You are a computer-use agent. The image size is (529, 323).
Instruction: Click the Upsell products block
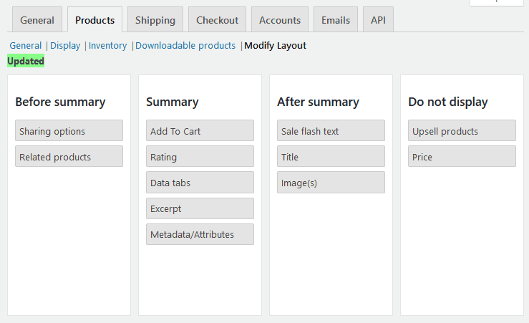coord(462,131)
